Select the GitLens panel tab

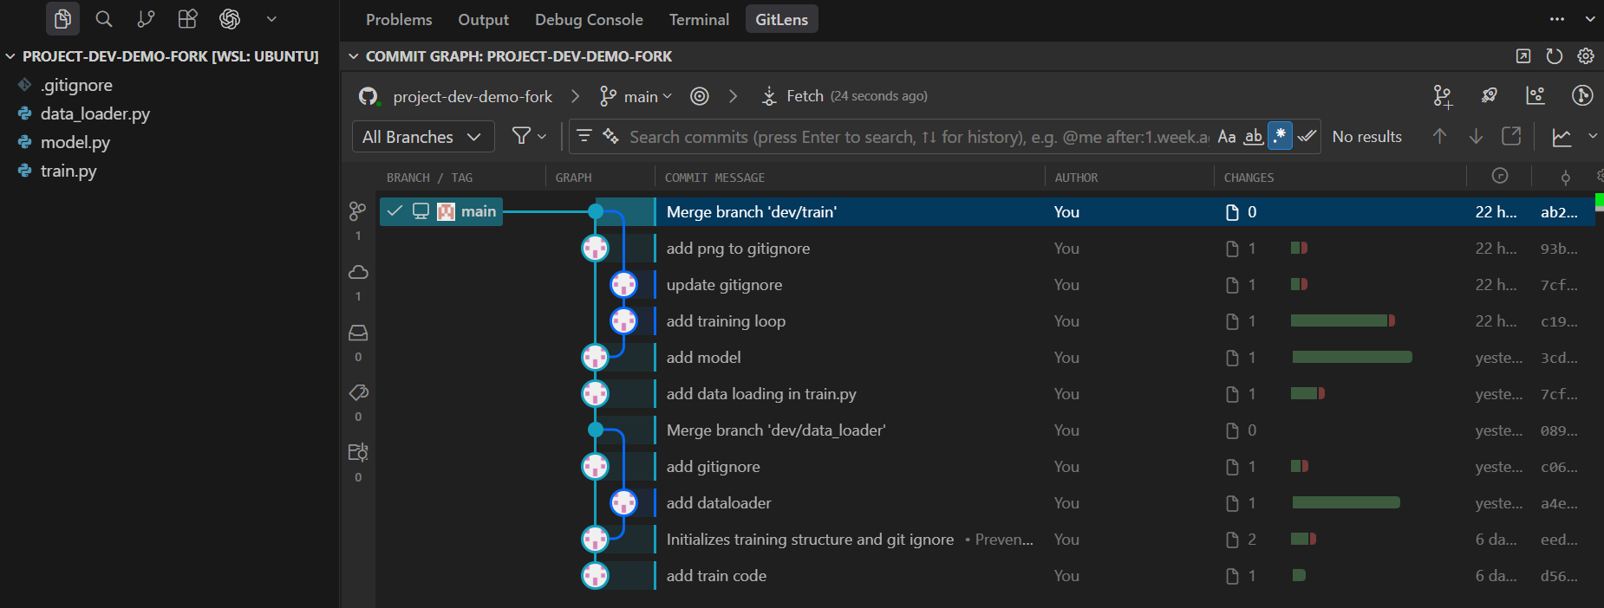(781, 19)
